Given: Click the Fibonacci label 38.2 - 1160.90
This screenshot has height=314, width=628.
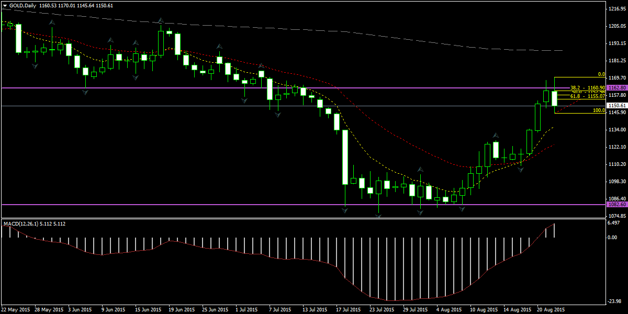Looking at the screenshot, I should 588,88.
